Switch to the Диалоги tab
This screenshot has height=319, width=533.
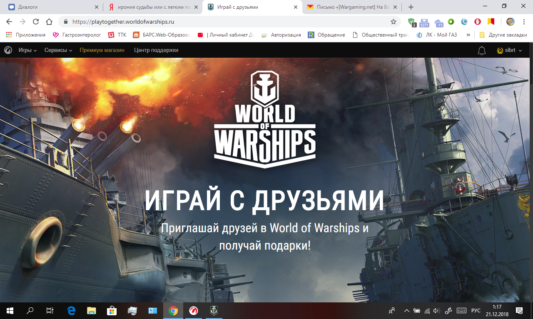pos(52,7)
